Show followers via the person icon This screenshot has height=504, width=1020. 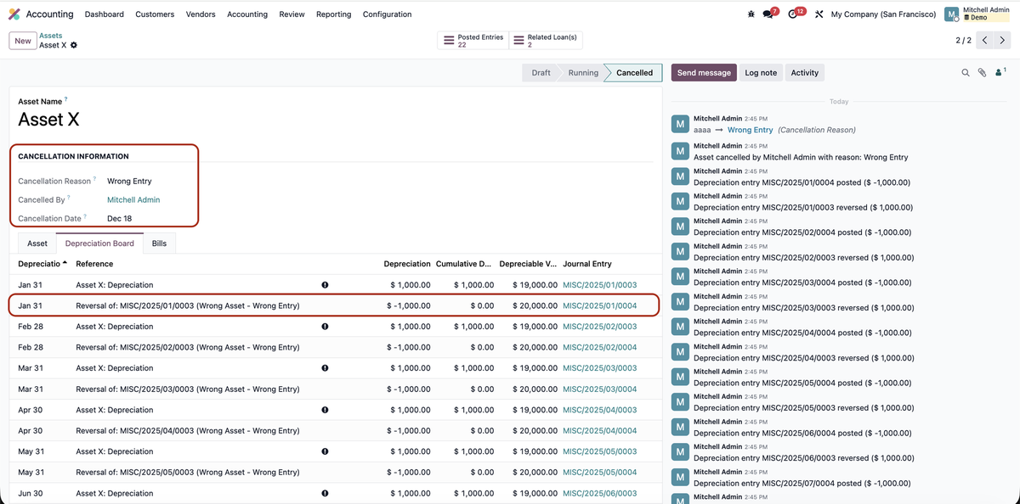click(x=999, y=73)
